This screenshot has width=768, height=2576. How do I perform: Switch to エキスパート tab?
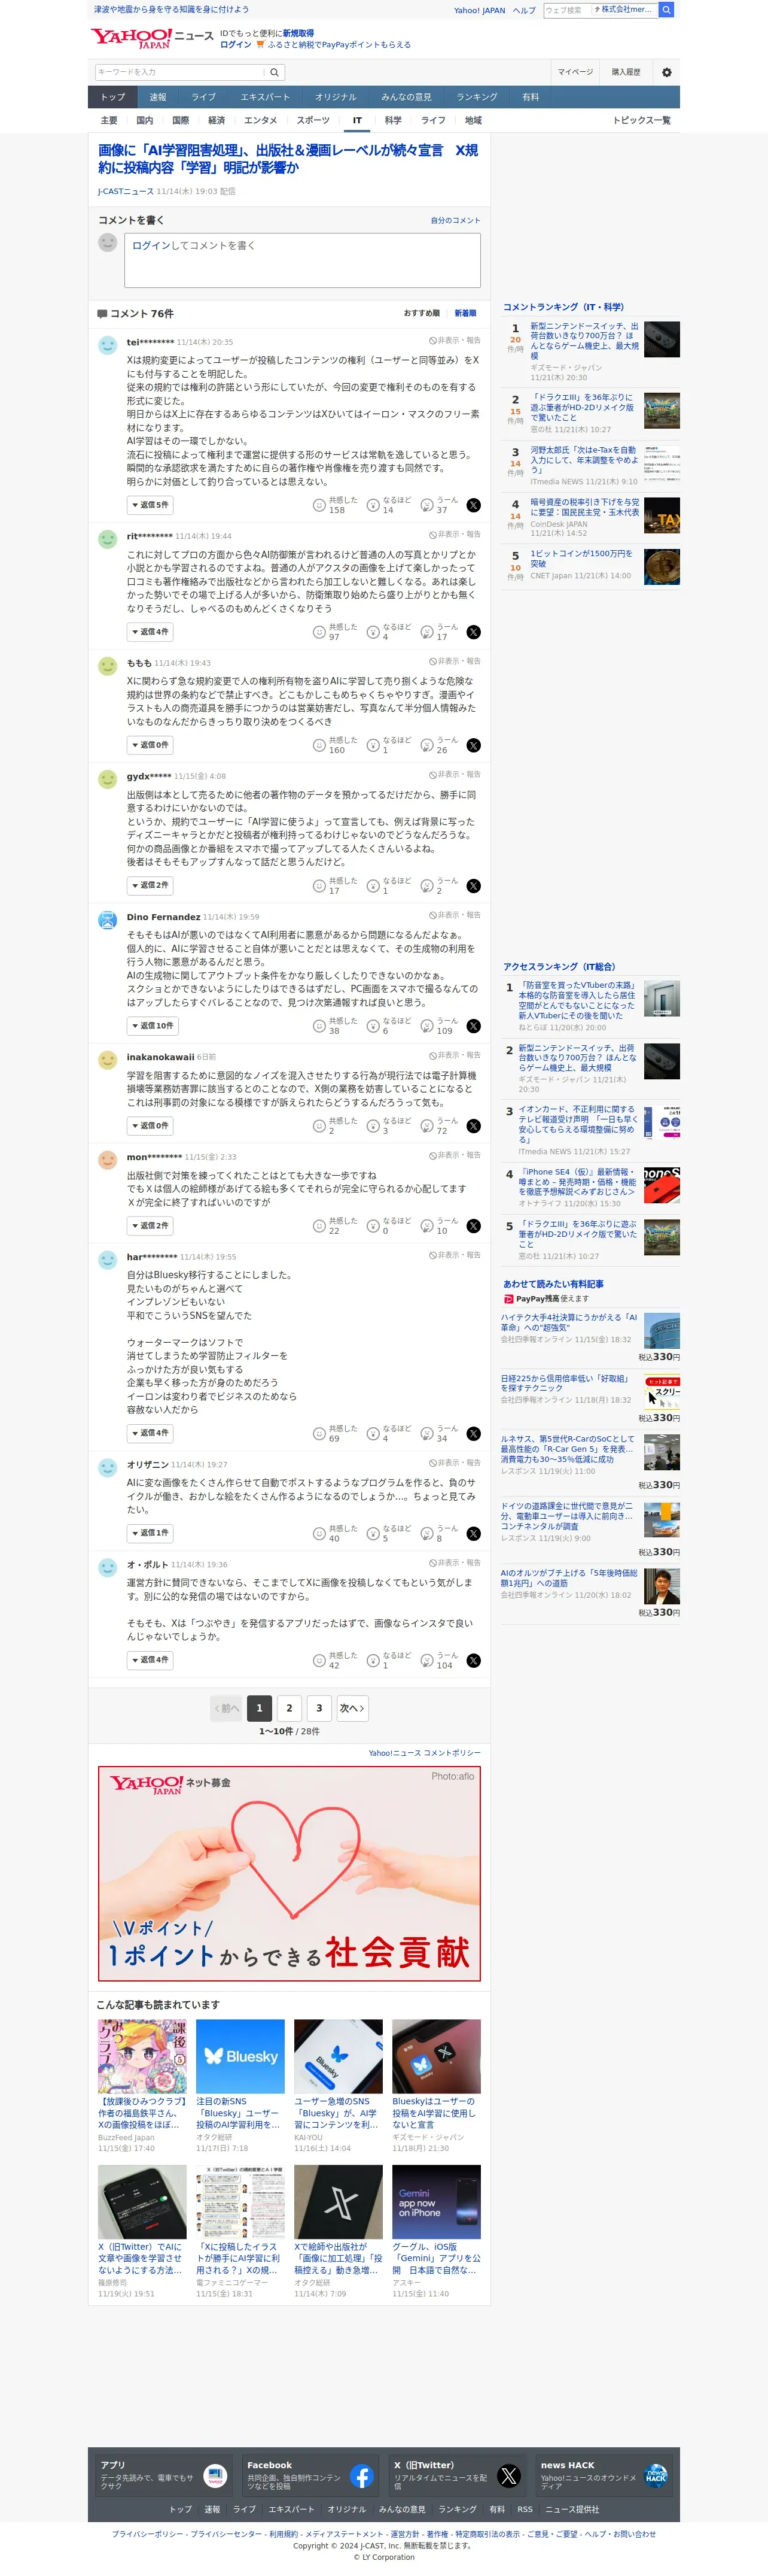pos(264,97)
